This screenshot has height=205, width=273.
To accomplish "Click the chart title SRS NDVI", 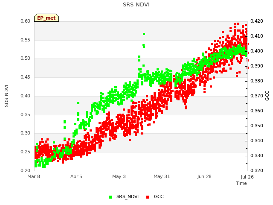I will pyautogui.click(x=136, y=5).
